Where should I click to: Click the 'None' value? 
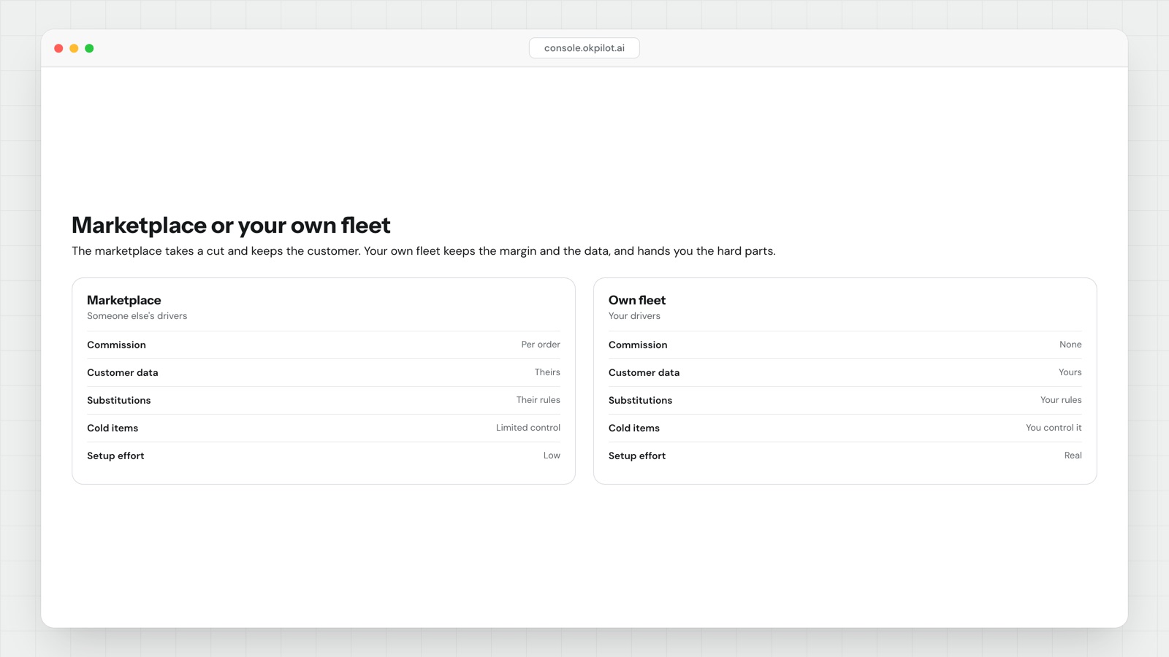[1070, 345]
